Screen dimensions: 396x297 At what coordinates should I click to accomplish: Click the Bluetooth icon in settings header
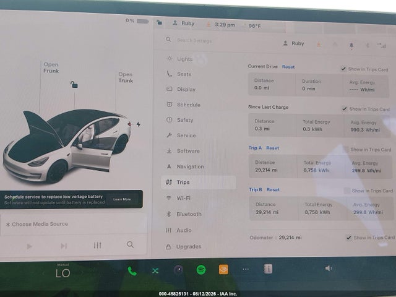click(x=368, y=45)
